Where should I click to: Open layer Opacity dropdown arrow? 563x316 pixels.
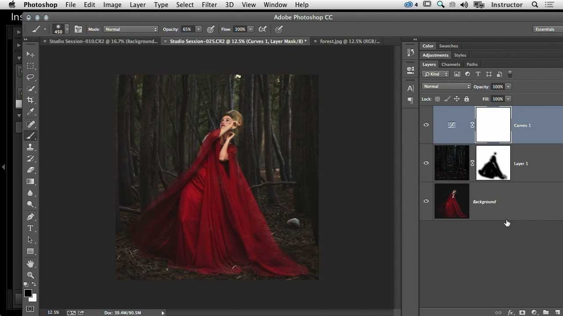pos(508,86)
